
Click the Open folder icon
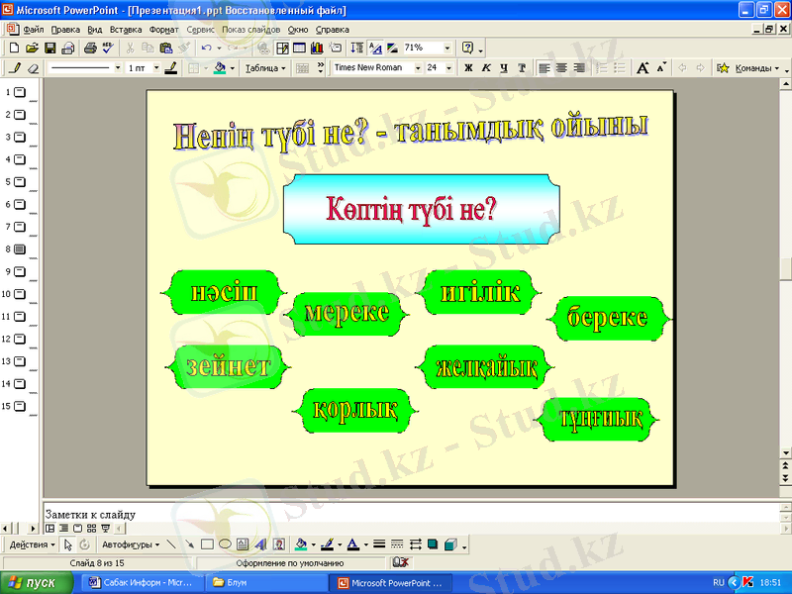click(32, 48)
